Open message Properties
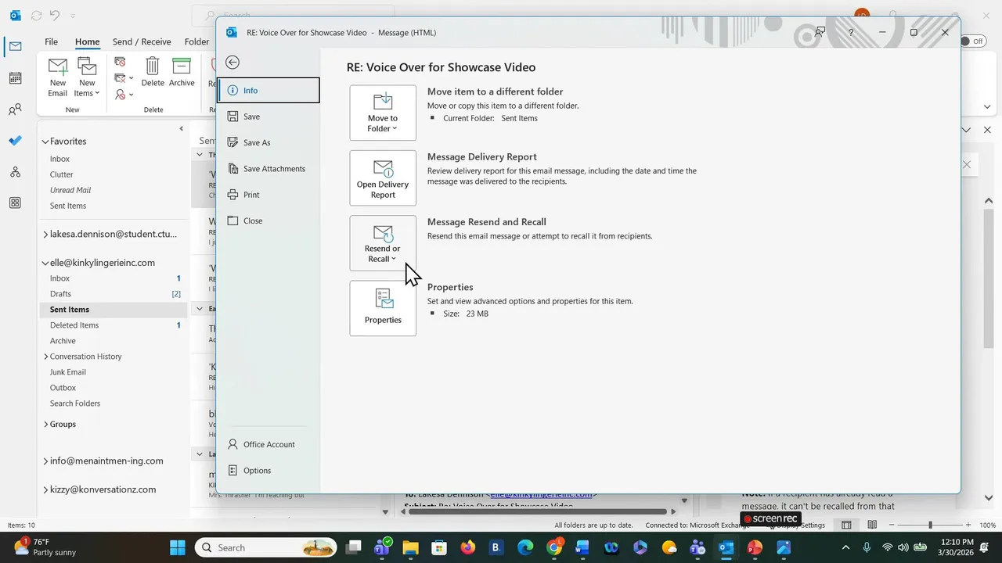The image size is (1002, 563). tap(383, 308)
